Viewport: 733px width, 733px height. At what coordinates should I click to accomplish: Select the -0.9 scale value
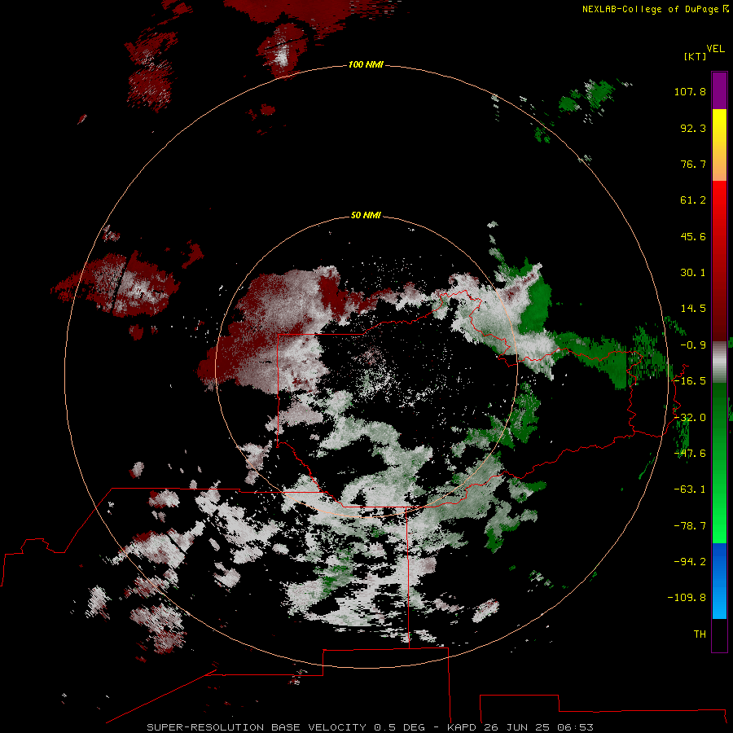(x=693, y=345)
